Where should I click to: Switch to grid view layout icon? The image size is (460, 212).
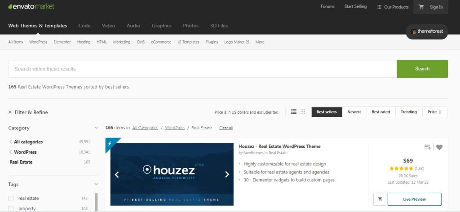303,112
